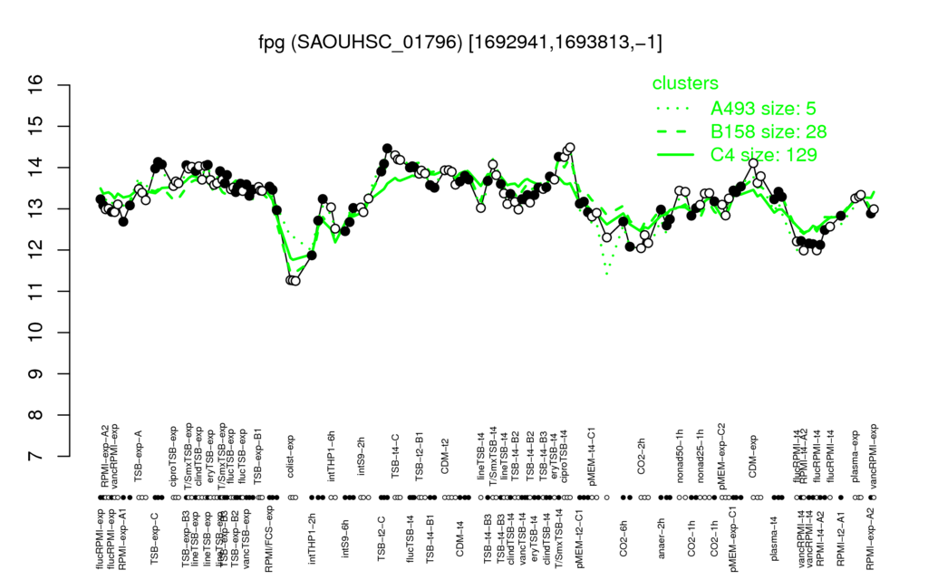This screenshot has height=580, width=928.
Task: Click y-axis tick label '11'
Action: (x=36, y=291)
